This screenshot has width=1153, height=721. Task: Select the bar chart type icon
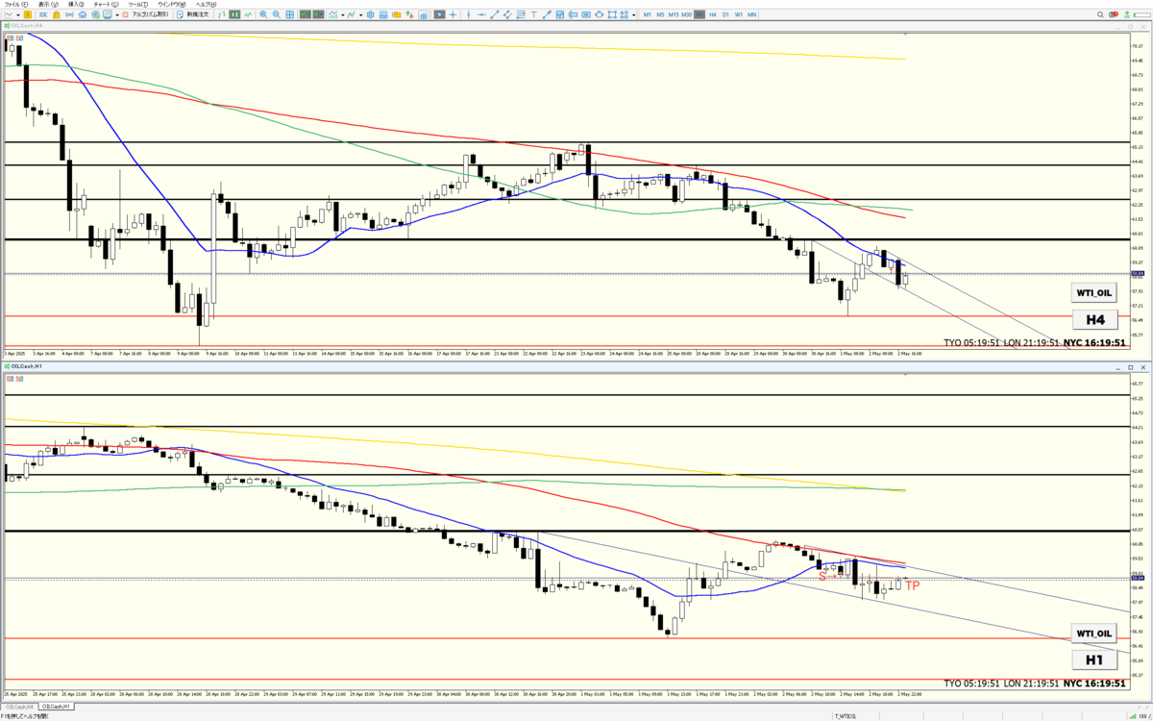[222, 14]
